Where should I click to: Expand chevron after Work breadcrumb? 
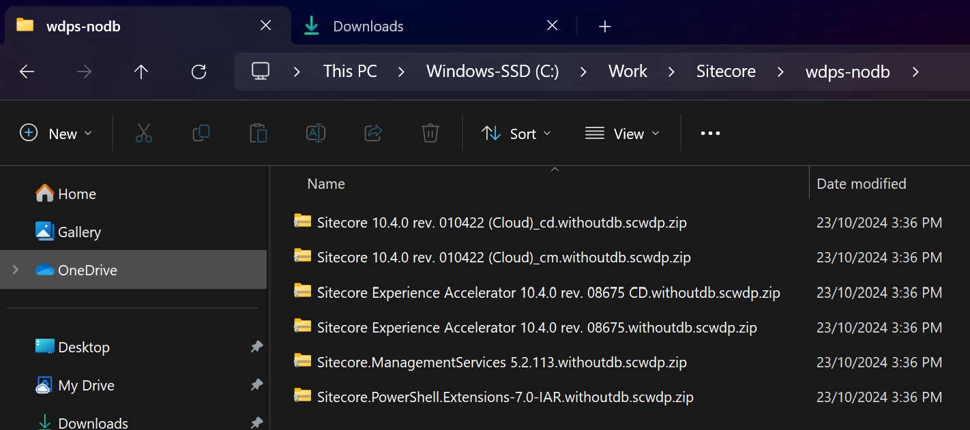(x=672, y=72)
